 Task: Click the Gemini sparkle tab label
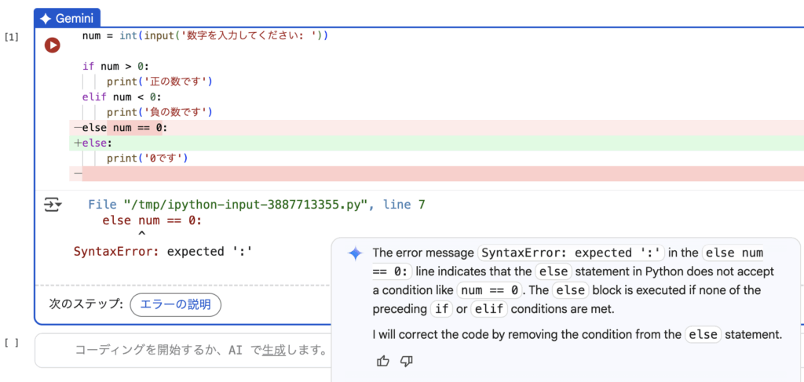tap(68, 17)
